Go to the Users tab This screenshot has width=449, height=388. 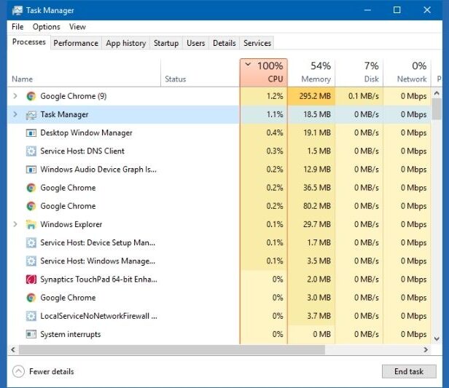pos(196,43)
